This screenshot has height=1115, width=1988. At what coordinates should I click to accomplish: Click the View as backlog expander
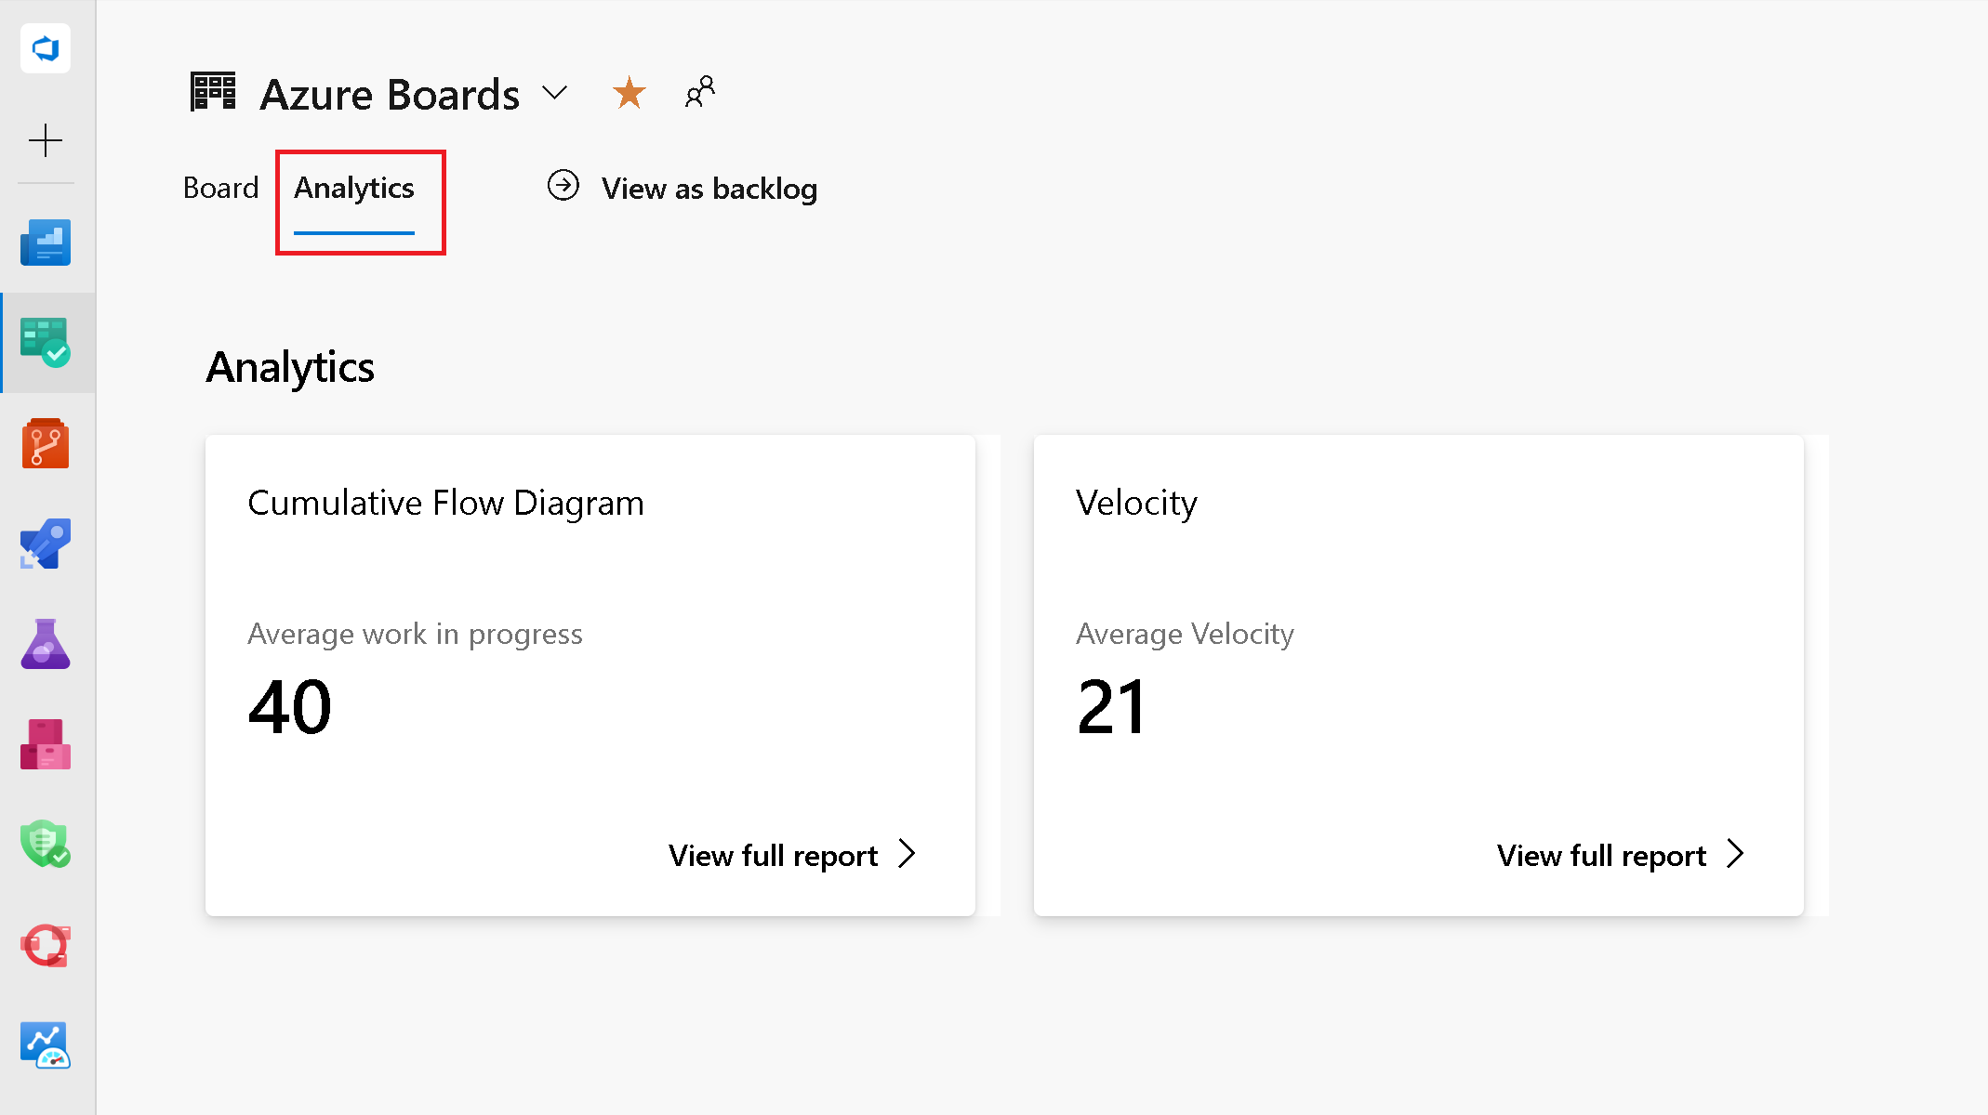click(683, 187)
